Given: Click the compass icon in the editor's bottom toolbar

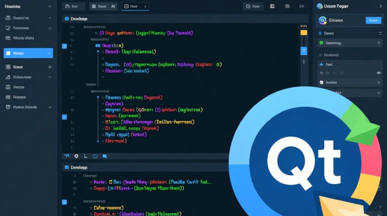Looking at the screenshot, I should 76,156.
